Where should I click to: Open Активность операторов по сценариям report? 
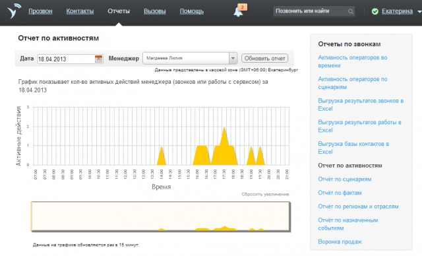353,83
